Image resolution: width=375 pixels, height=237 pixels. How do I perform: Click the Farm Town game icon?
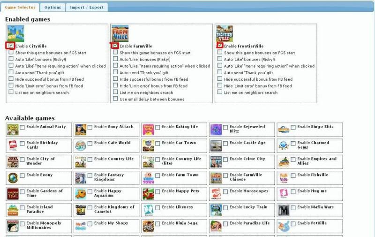pyautogui.click(x=148, y=178)
